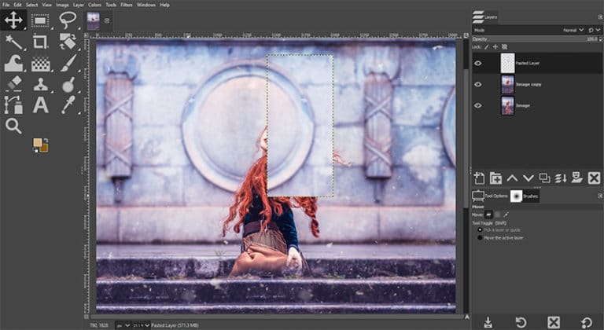This screenshot has height=330, width=604.
Task: Toggle visibility of the Image copy layer
Action: click(478, 84)
